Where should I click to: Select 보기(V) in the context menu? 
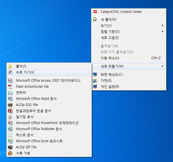[129, 26]
